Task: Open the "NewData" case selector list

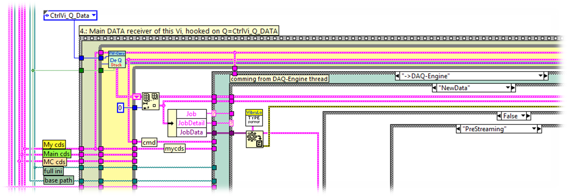Action: click(507, 88)
